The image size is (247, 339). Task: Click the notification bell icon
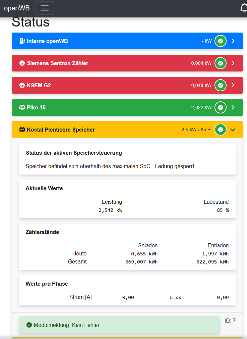[244, 8]
